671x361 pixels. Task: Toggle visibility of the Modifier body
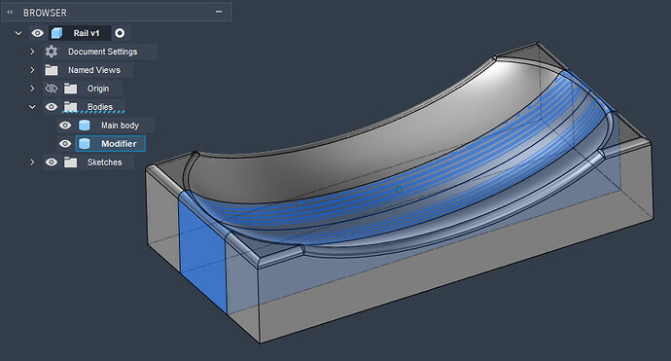click(65, 143)
